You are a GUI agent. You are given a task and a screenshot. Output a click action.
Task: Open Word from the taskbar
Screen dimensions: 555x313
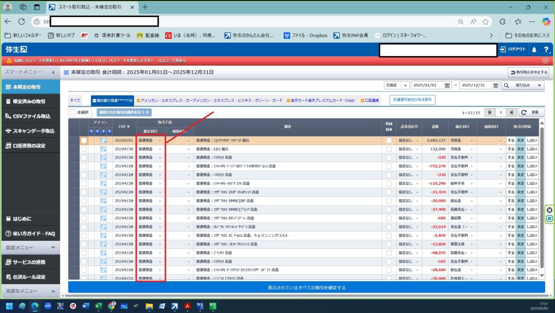point(86,306)
